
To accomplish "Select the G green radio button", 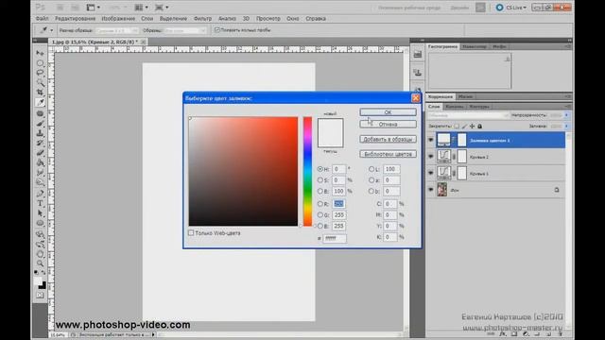I will [320, 214].
